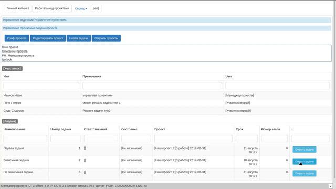Focus the Срок filter field
Screen dimensions: 336x189
(247, 139)
